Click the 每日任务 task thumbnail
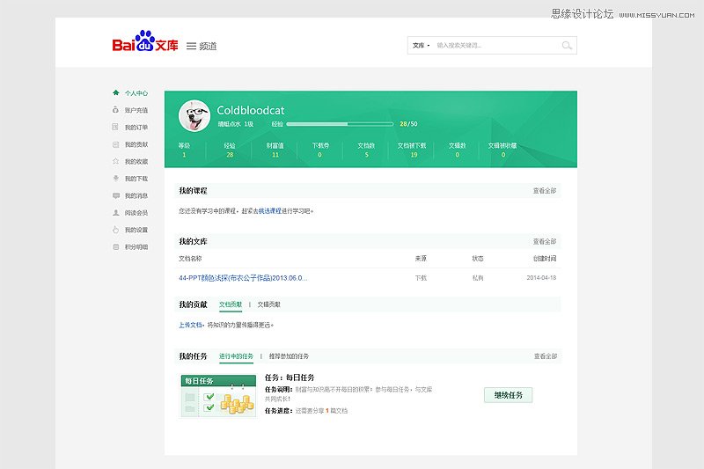This screenshot has height=469, width=704. click(218, 396)
